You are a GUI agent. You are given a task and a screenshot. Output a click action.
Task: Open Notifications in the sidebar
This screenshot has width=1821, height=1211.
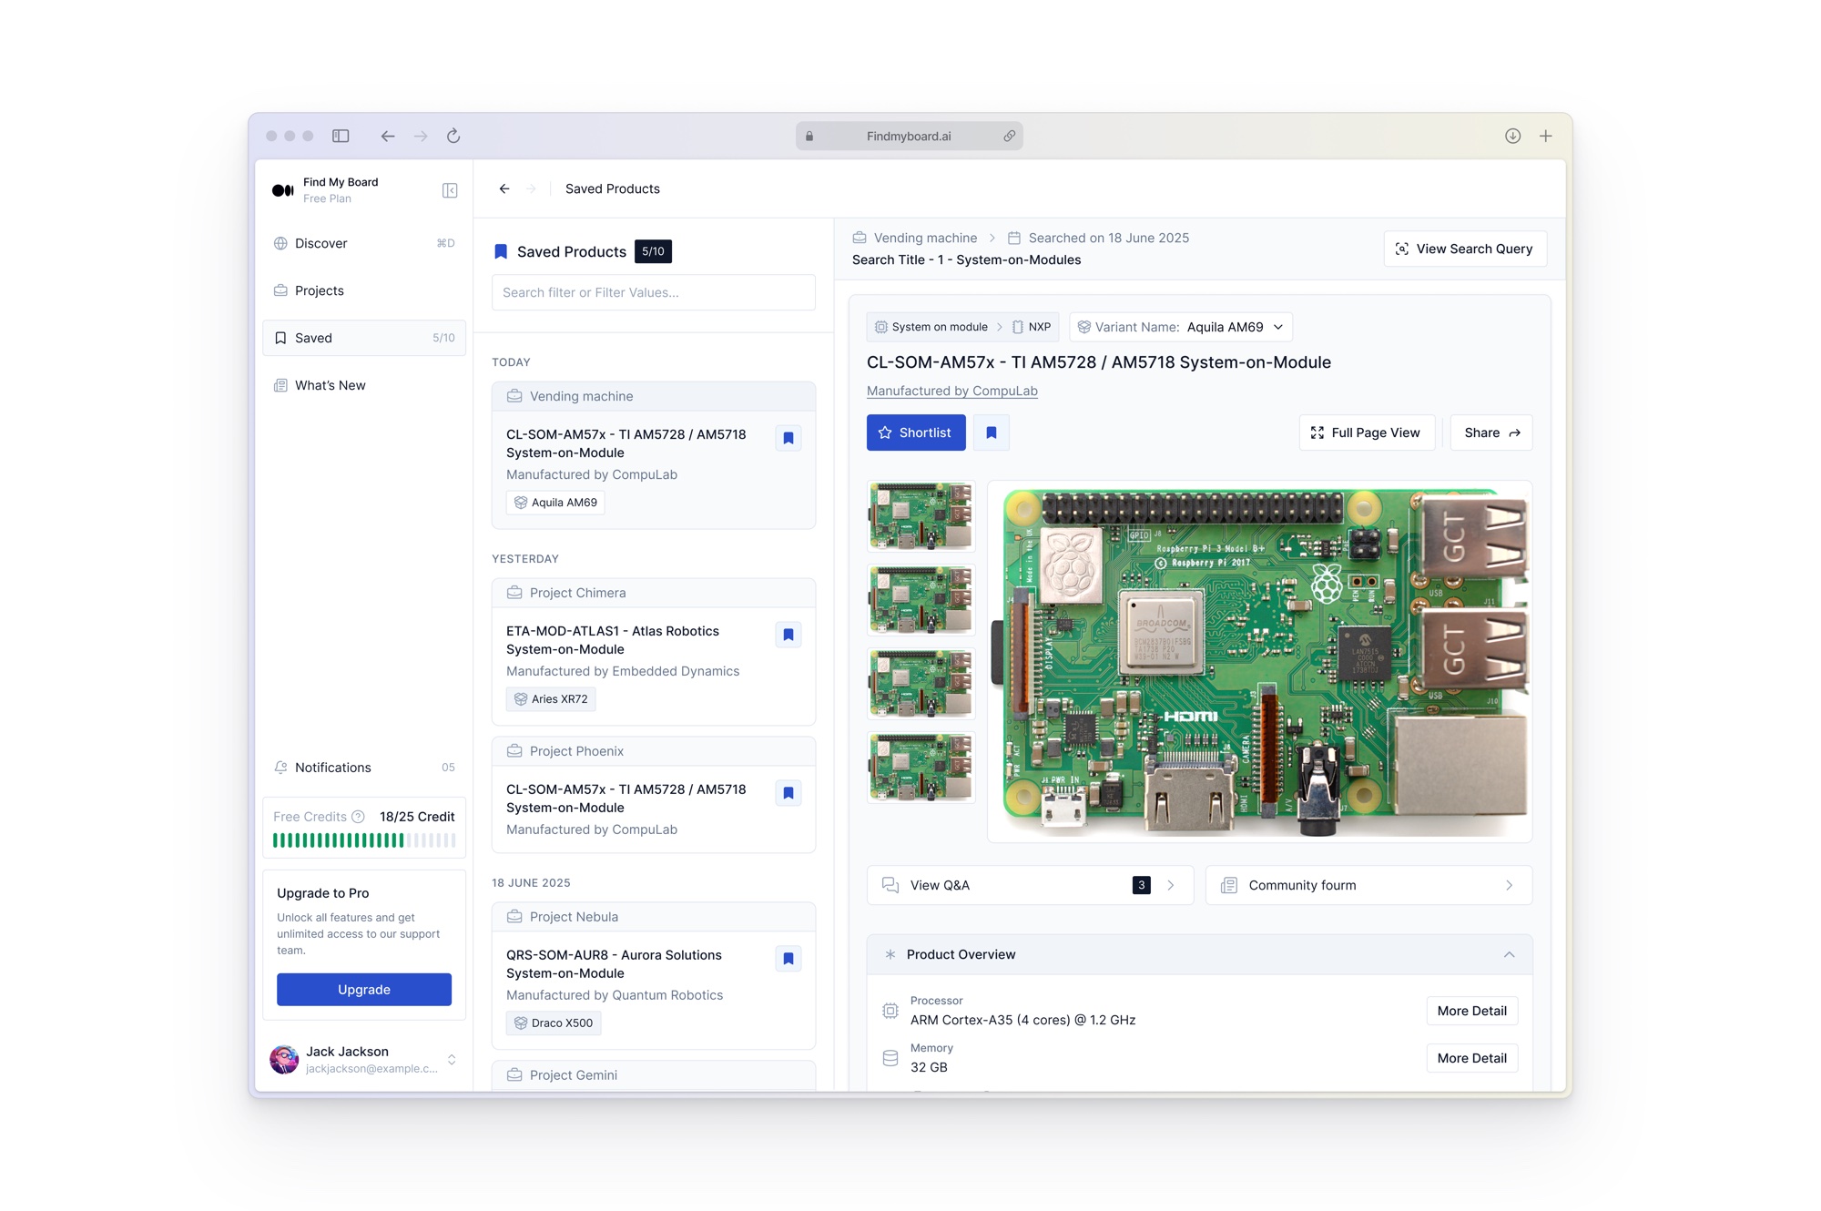[x=364, y=768]
